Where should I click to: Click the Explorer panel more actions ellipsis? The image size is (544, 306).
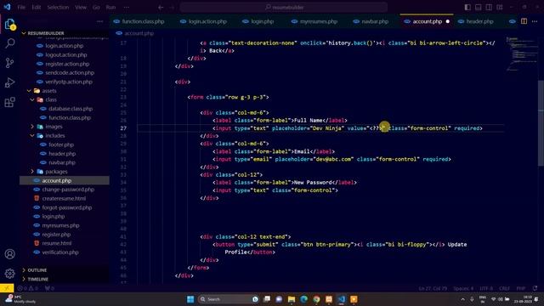(100, 21)
